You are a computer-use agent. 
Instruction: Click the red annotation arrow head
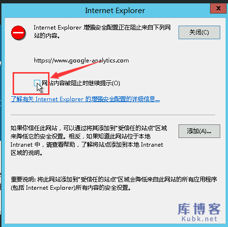pos(56,75)
